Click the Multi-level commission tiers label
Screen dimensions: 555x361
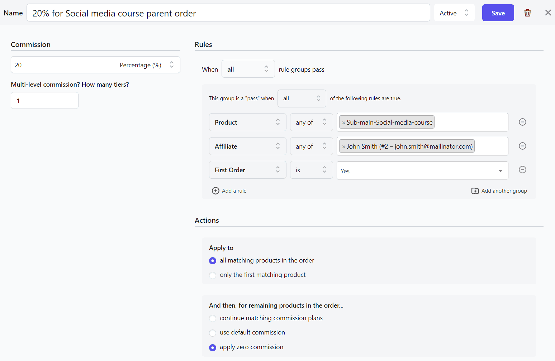tap(70, 85)
